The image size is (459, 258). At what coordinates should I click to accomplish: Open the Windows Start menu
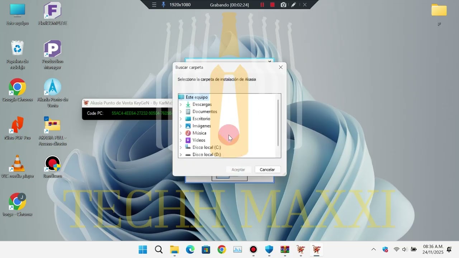tap(143, 249)
